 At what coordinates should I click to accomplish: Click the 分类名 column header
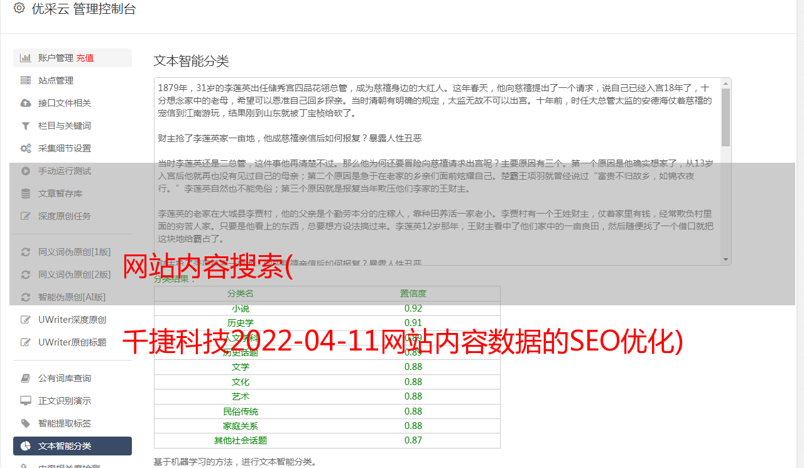tap(241, 293)
